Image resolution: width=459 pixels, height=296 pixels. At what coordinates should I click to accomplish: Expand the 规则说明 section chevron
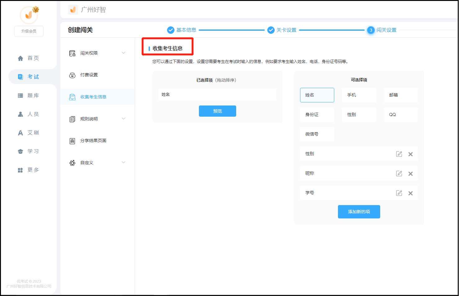coord(124,119)
